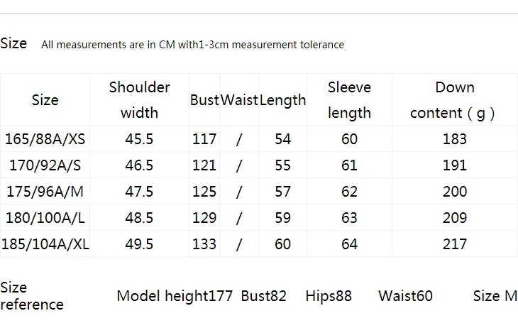Click the Length column header
This screenshot has width=518, height=328.
[x=283, y=100]
